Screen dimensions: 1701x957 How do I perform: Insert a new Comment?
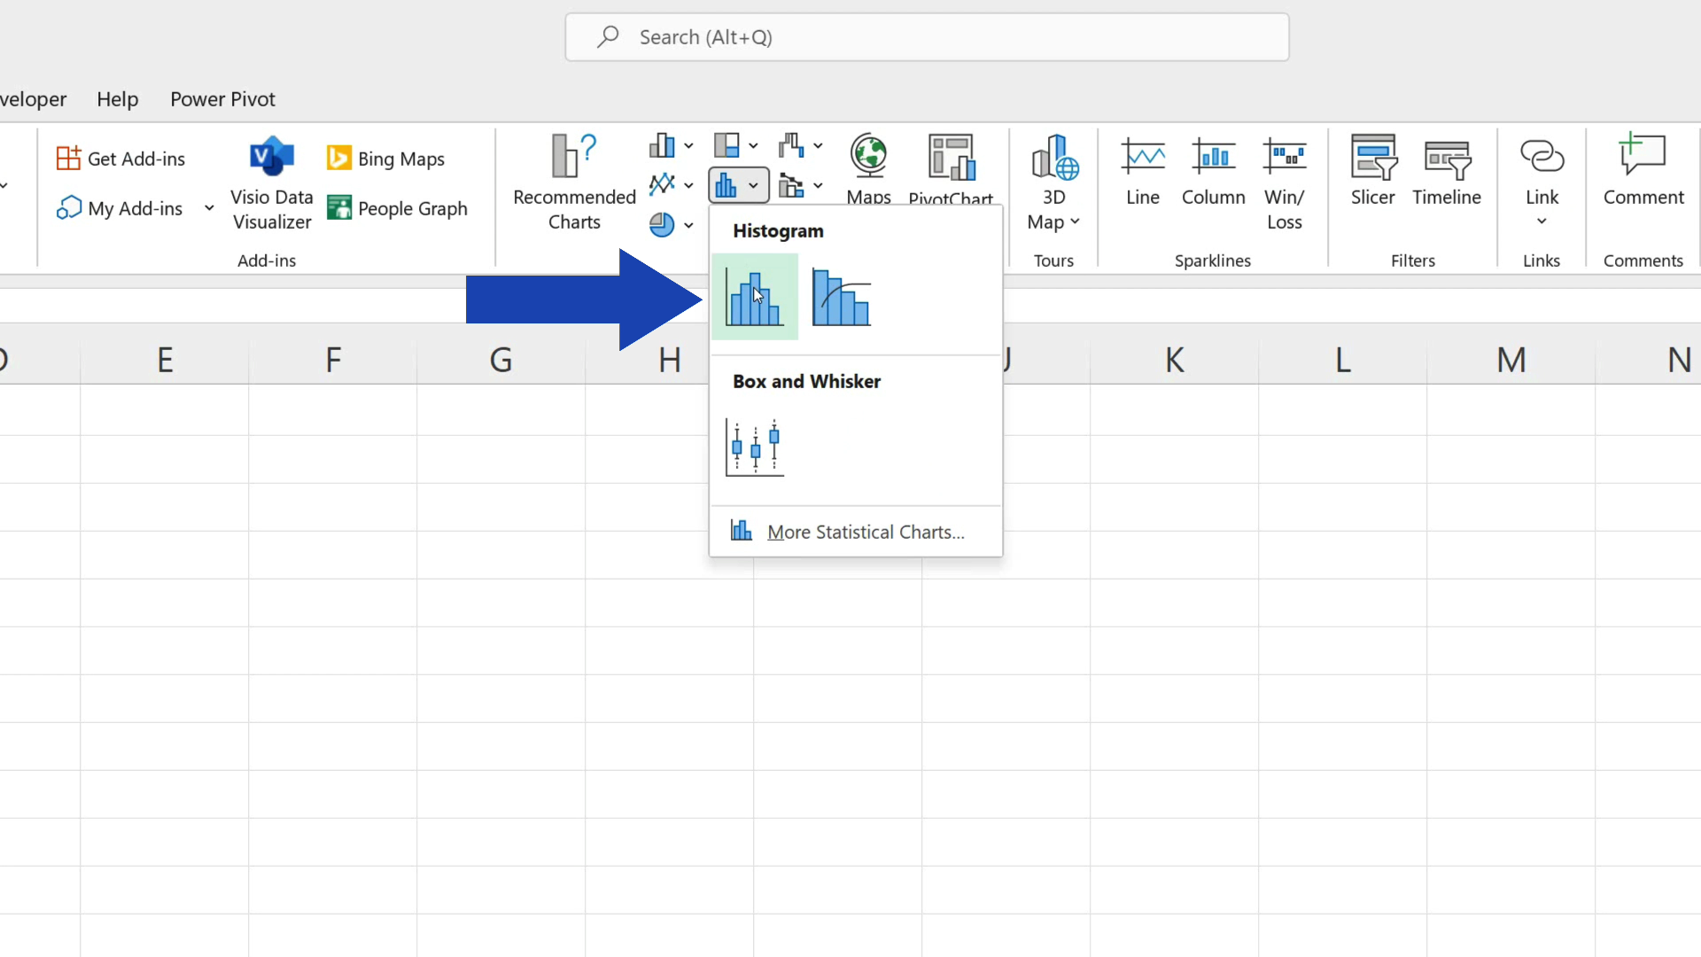click(x=1643, y=168)
